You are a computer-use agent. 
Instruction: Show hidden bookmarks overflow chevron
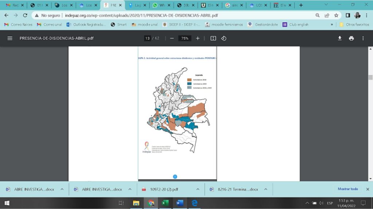click(x=332, y=25)
